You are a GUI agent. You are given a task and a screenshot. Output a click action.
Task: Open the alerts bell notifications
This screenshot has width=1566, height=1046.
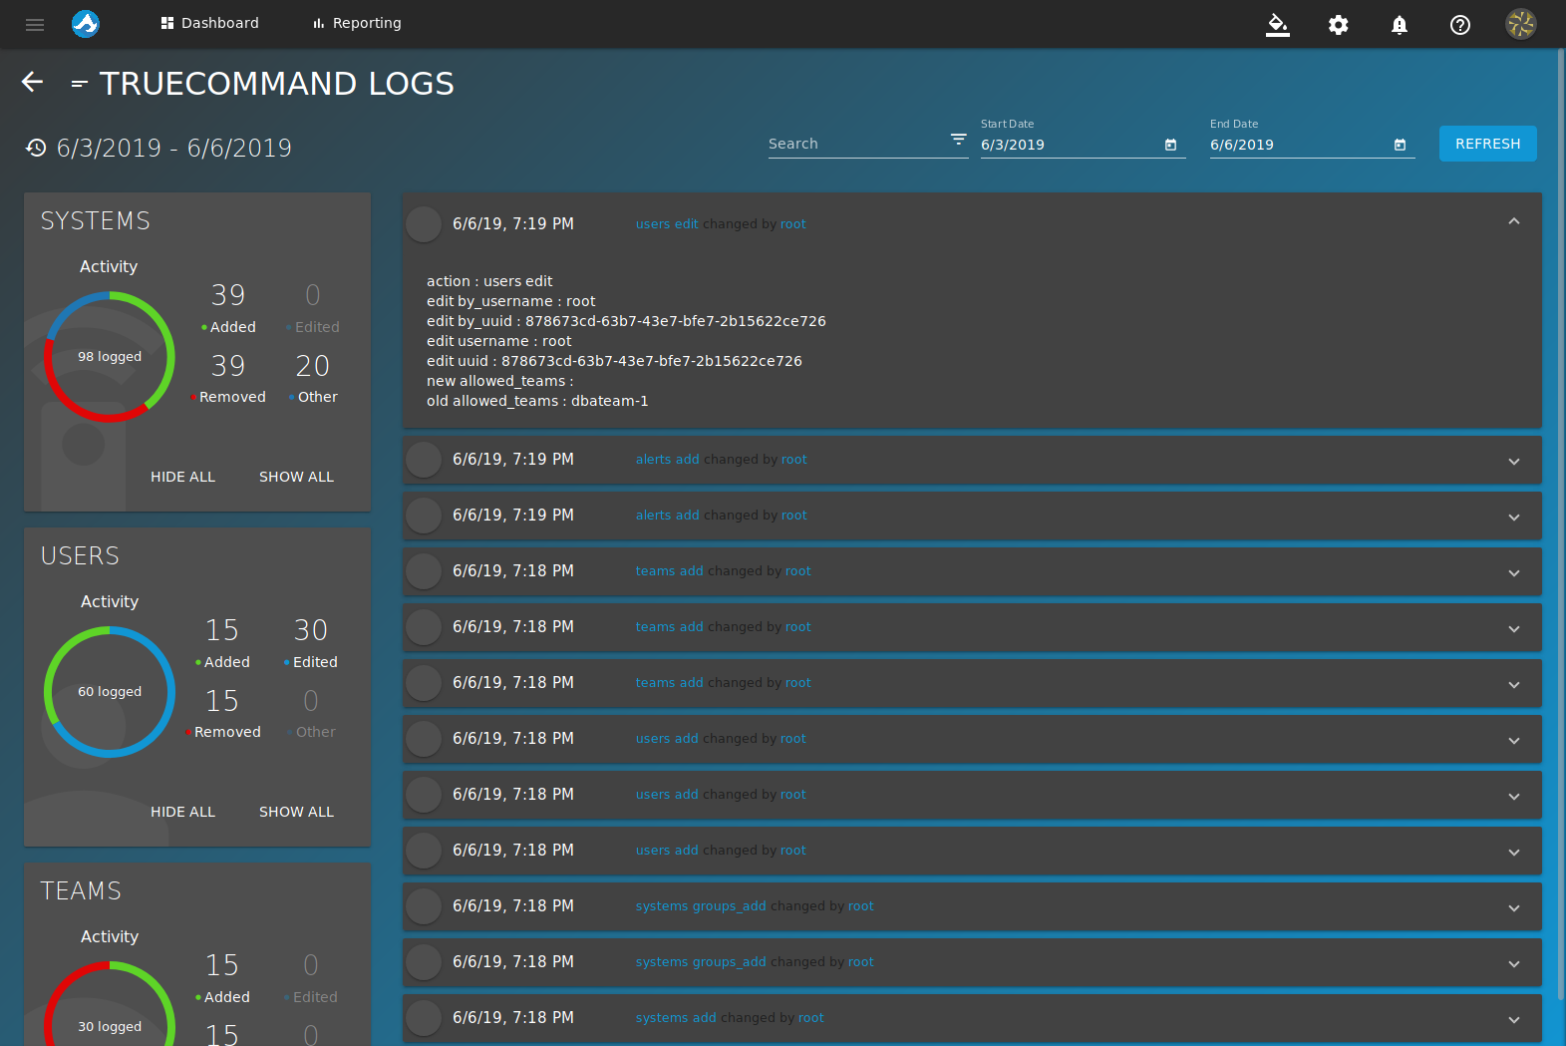click(x=1400, y=24)
